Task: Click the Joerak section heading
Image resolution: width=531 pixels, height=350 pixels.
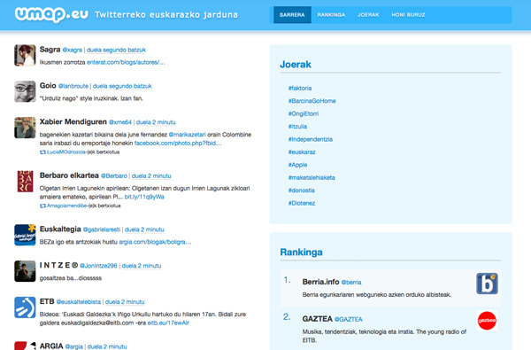Action: pos(296,65)
